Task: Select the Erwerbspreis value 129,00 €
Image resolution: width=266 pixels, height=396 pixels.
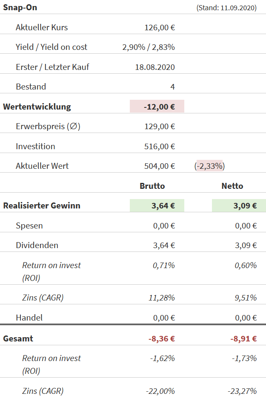Action: coord(160,126)
